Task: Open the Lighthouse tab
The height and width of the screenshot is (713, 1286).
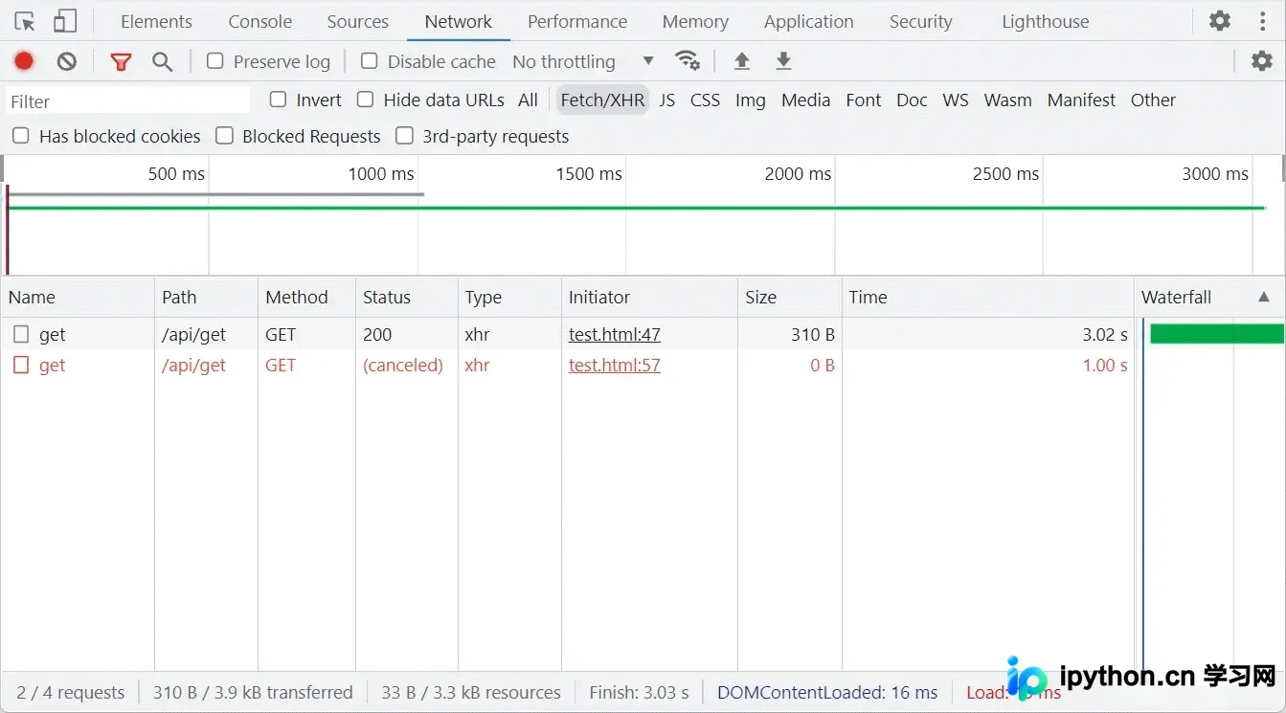Action: [1045, 21]
